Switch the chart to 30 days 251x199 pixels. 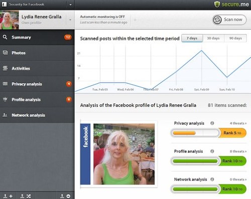coord(213,38)
